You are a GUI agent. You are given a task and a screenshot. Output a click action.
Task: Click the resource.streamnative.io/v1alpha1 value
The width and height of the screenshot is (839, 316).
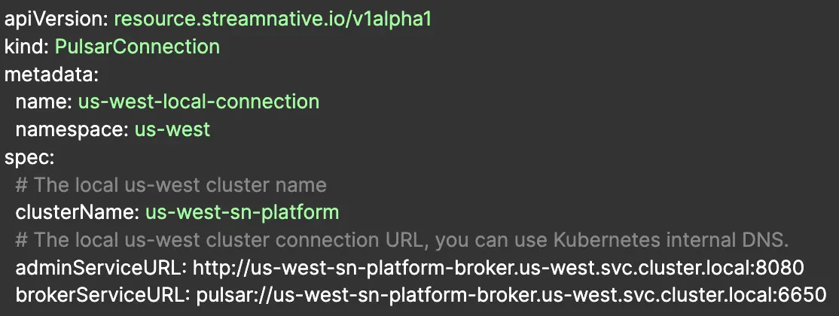[273, 19]
